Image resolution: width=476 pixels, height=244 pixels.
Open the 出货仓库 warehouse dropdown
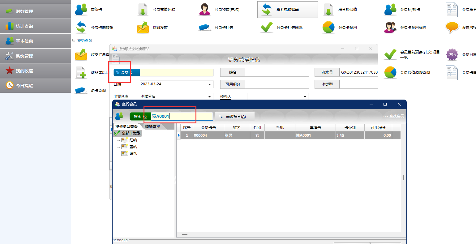(210, 96)
